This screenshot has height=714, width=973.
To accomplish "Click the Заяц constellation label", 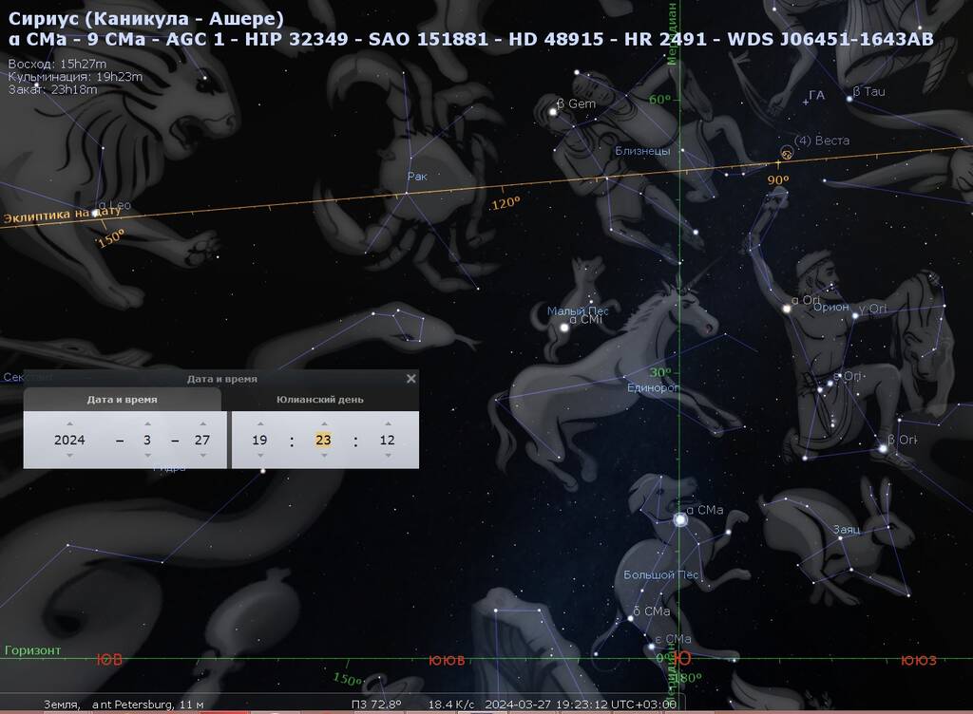I will point(847,529).
